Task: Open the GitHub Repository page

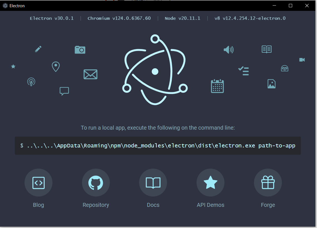Action: click(96, 183)
